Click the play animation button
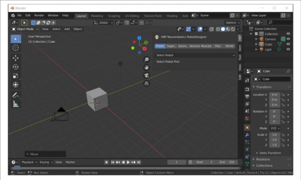301x180 pixels. point(128,162)
